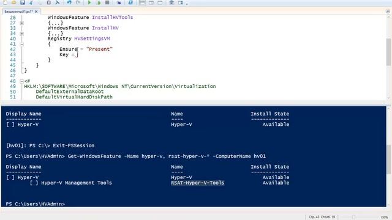Click DefaultExternalDataRoot on line 50
Screen dimensions: 392x220
coord(69,92)
